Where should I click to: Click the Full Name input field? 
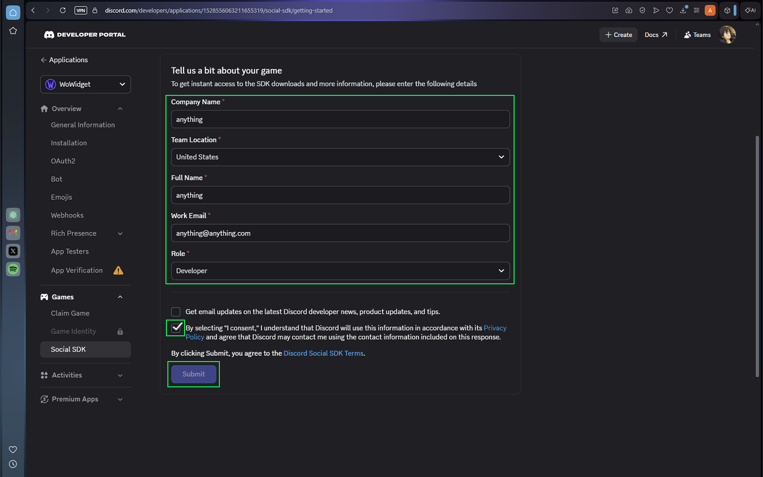[340, 195]
